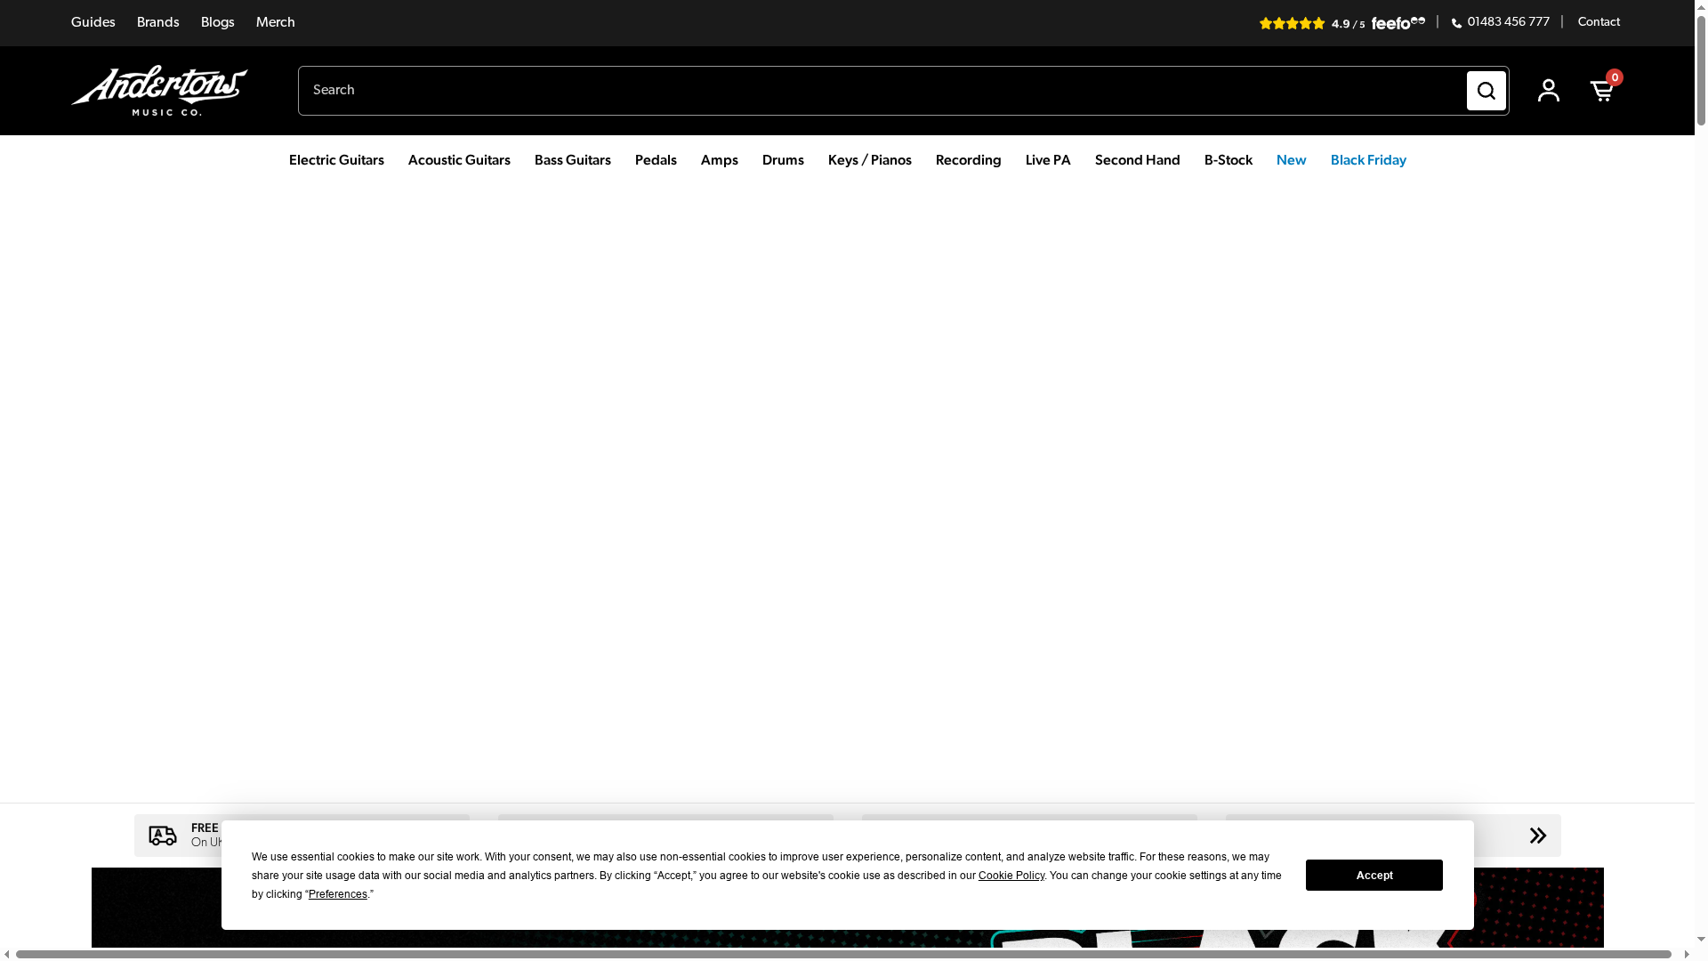Click the five-star rating icon
The width and height of the screenshot is (1708, 961).
[x=1292, y=23]
